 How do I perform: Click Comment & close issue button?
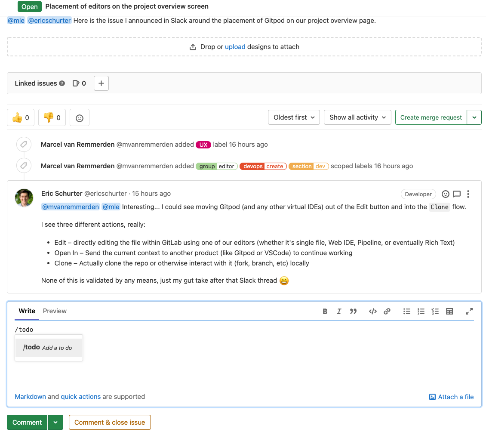pyautogui.click(x=110, y=423)
